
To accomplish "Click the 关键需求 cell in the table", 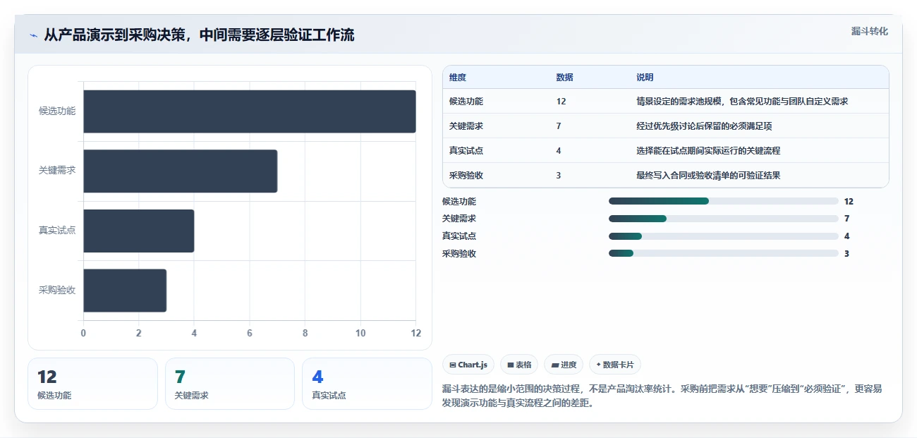I will [466, 126].
